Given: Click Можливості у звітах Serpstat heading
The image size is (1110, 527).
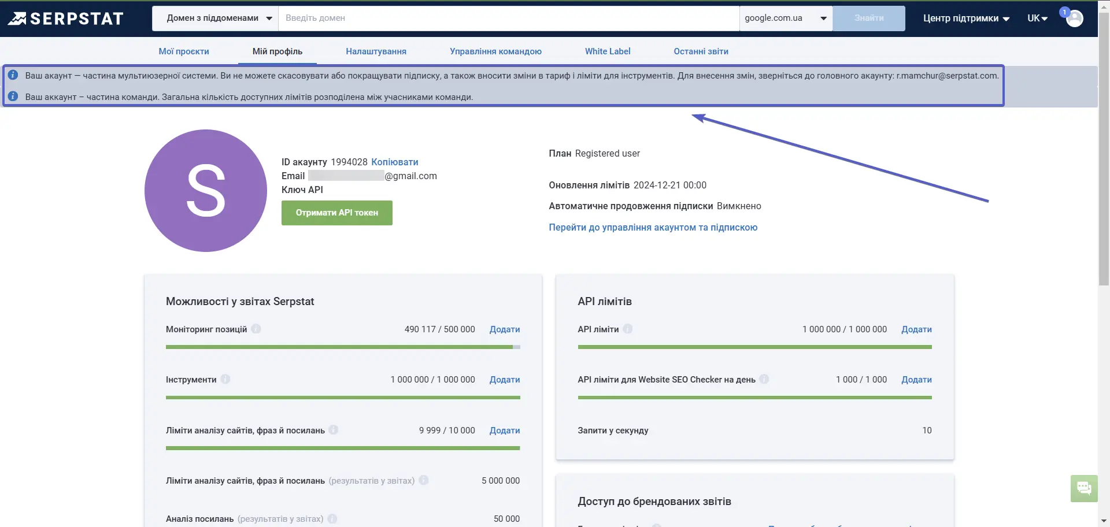Looking at the screenshot, I should [x=240, y=302].
